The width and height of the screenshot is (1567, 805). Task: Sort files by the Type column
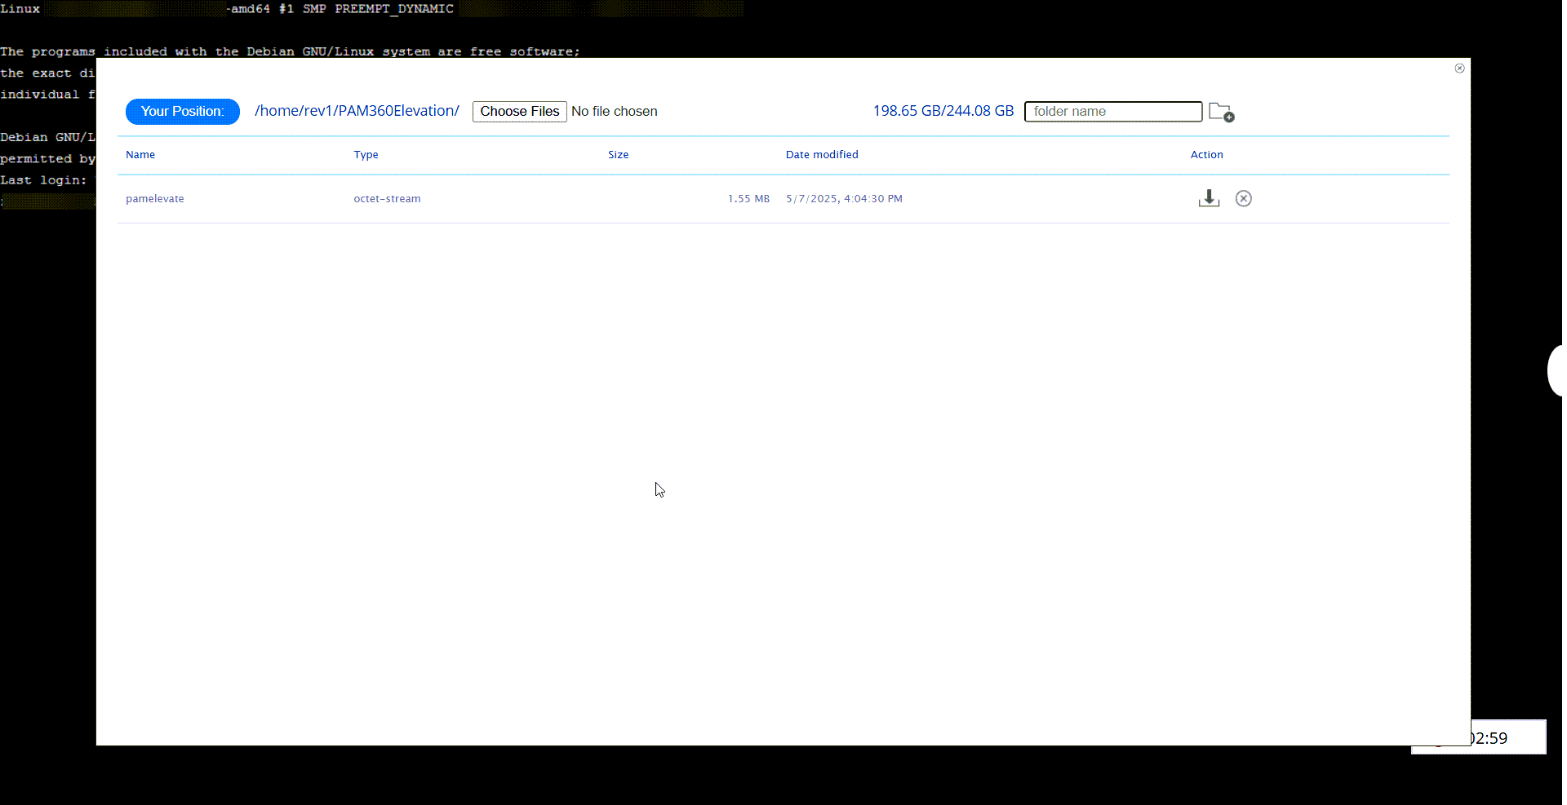tap(366, 154)
